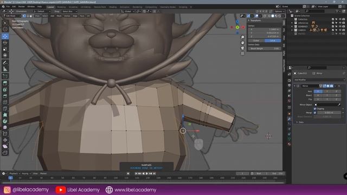
Task: Select the Transform tool in toolbar
Action: [5, 55]
